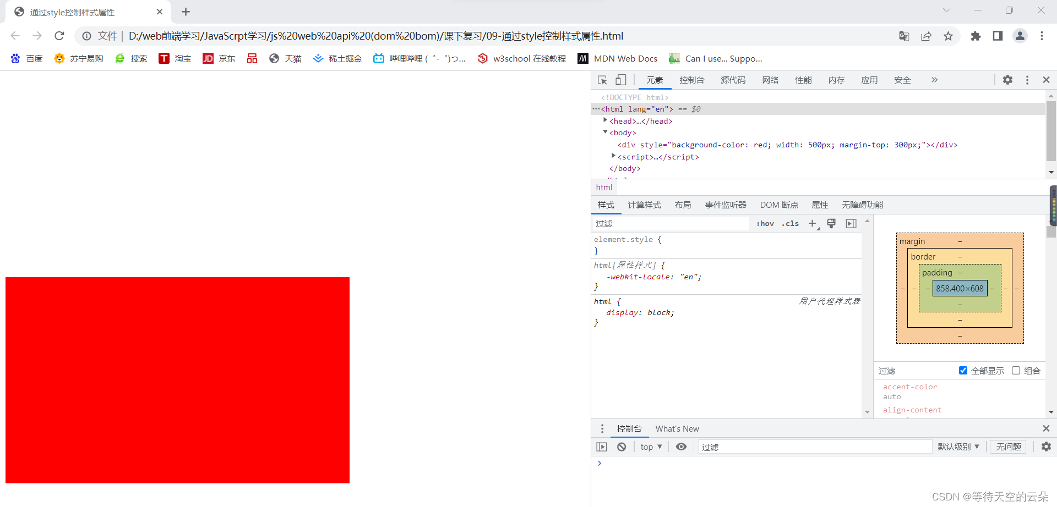Open the 京东 bookmark
Viewport: 1057px width, 507px height.
point(219,58)
